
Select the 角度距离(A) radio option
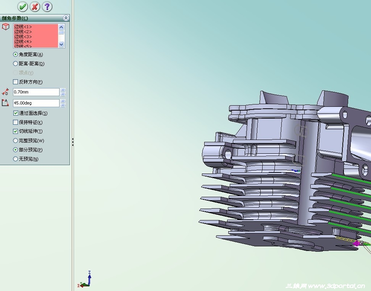click(x=15, y=55)
